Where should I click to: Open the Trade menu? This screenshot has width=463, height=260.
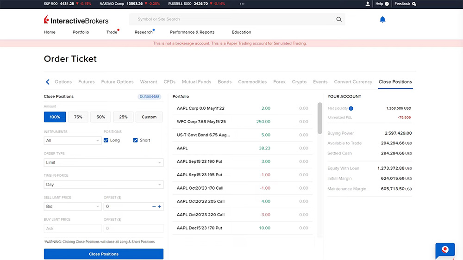(x=112, y=32)
